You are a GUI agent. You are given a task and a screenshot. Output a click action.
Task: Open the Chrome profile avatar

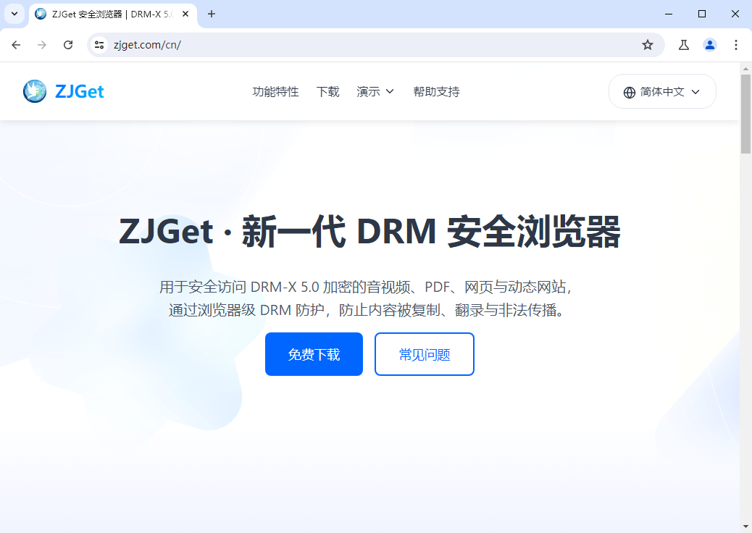pyautogui.click(x=710, y=45)
